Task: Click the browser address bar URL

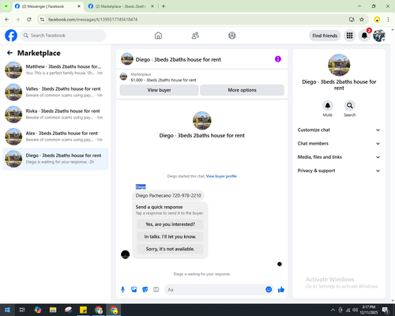Action: click(93, 20)
